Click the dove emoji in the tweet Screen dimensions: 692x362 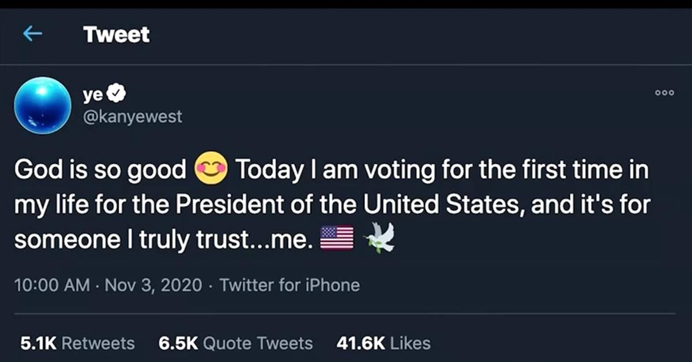tap(380, 238)
